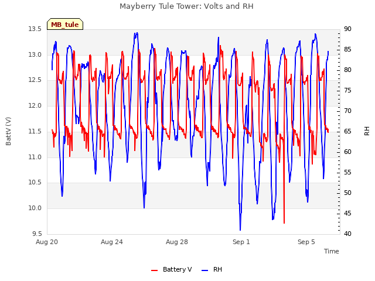Image resolution: width=375 pixels, height=281 pixels.
Task: Click the blue RH legend swatch
Action: [205, 270]
